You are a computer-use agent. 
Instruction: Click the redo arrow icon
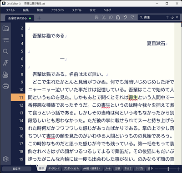click(x=132, y=17)
